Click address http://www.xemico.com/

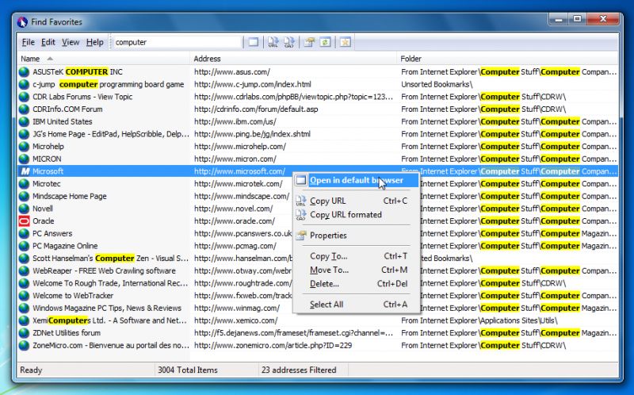pos(235,320)
